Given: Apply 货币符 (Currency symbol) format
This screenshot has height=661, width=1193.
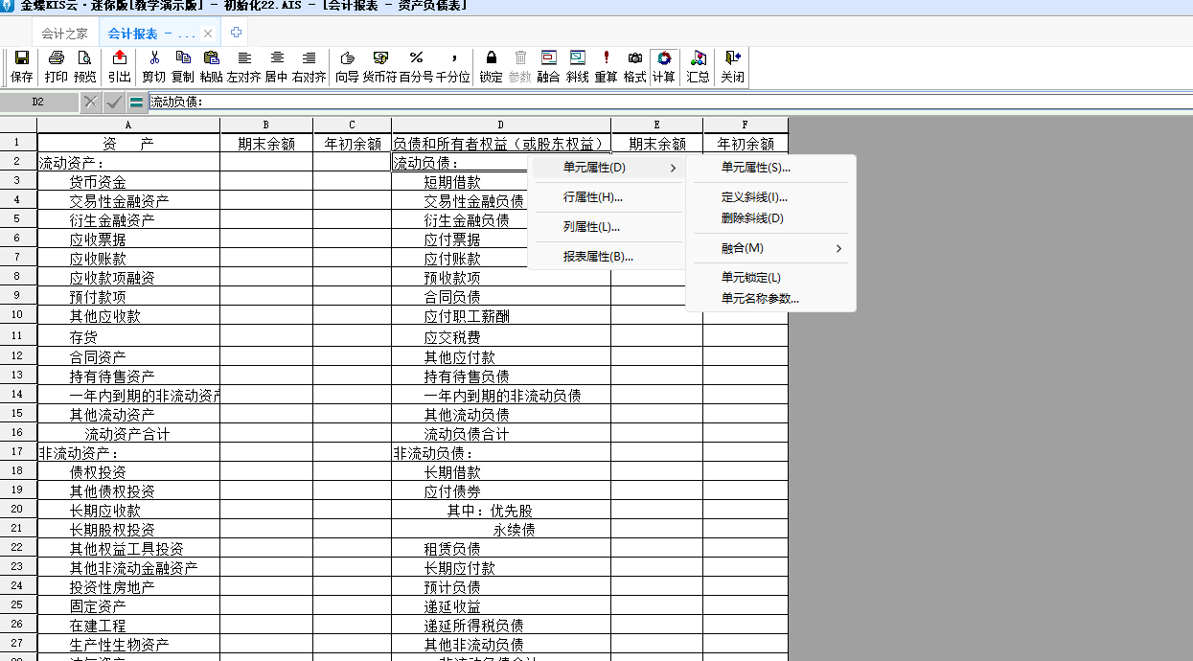Looking at the screenshot, I should pyautogui.click(x=379, y=66).
